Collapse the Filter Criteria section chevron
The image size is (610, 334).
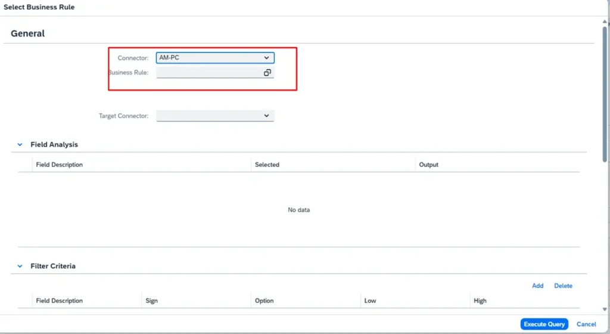[20, 267]
